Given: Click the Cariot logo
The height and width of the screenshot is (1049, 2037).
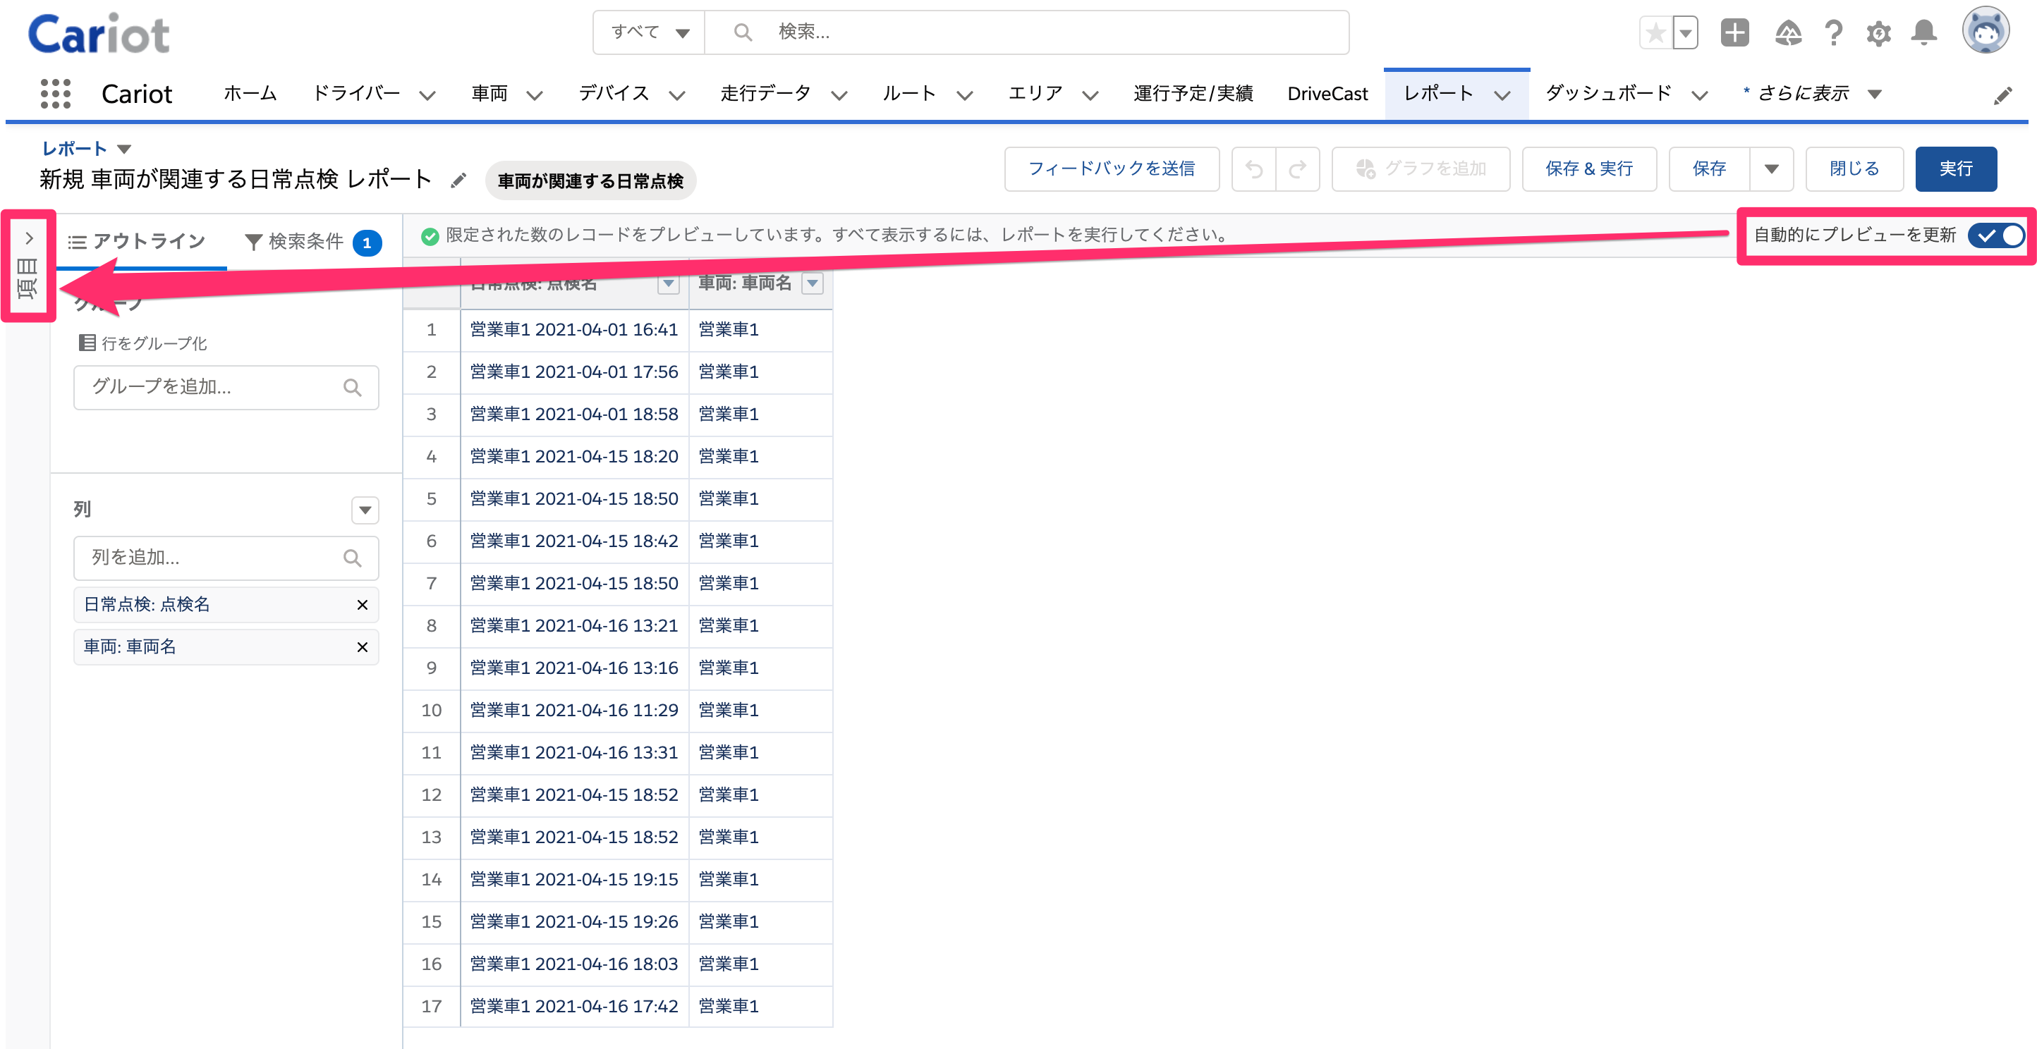Looking at the screenshot, I should (99, 34).
